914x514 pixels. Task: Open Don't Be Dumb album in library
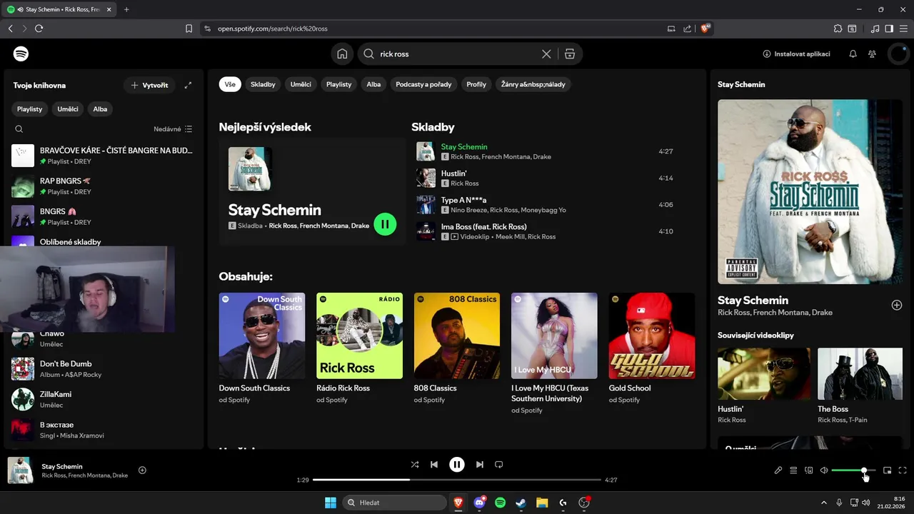click(x=103, y=369)
